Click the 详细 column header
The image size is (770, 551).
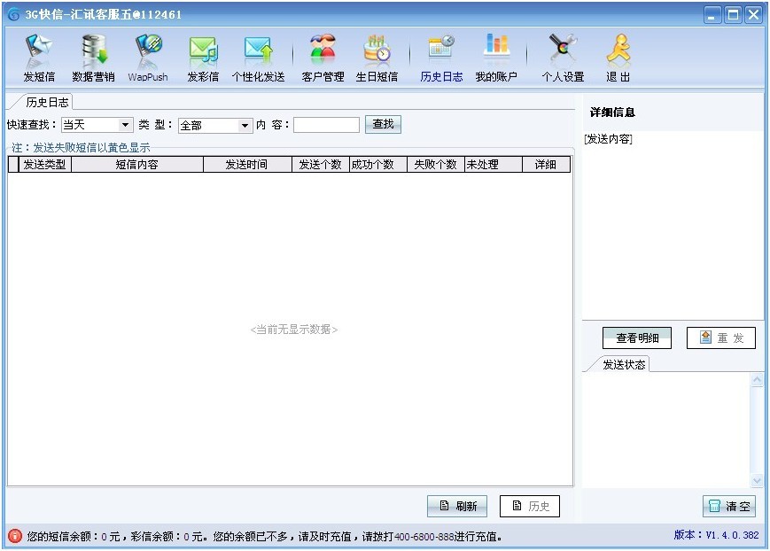click(546, 165)
